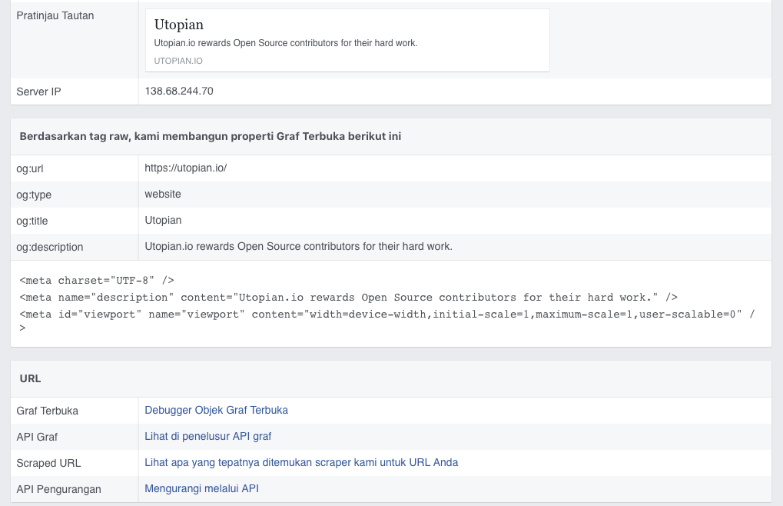Click the URL section heading
This screenshot has height=506, width=783.
(x=31, y=378)
